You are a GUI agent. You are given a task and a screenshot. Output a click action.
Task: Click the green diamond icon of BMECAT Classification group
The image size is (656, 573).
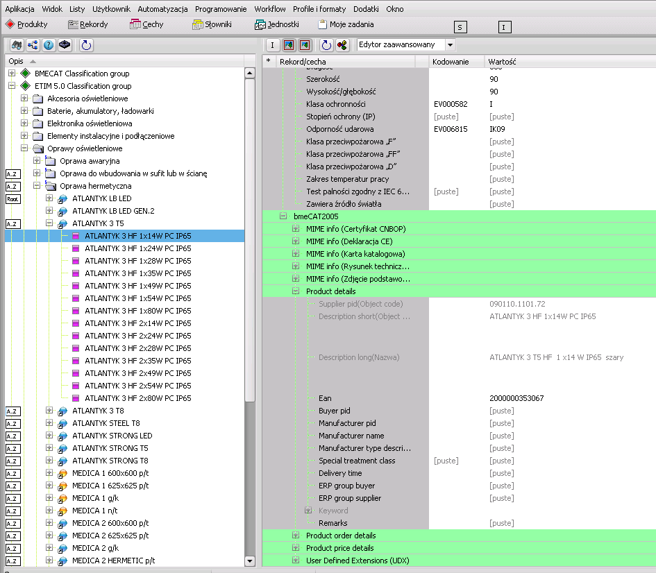[x=26, y=74]
